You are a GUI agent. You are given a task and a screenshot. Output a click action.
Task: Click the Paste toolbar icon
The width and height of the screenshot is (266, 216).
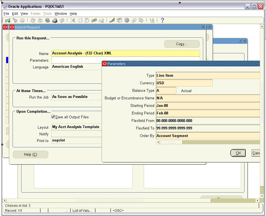tap(87, 20)
